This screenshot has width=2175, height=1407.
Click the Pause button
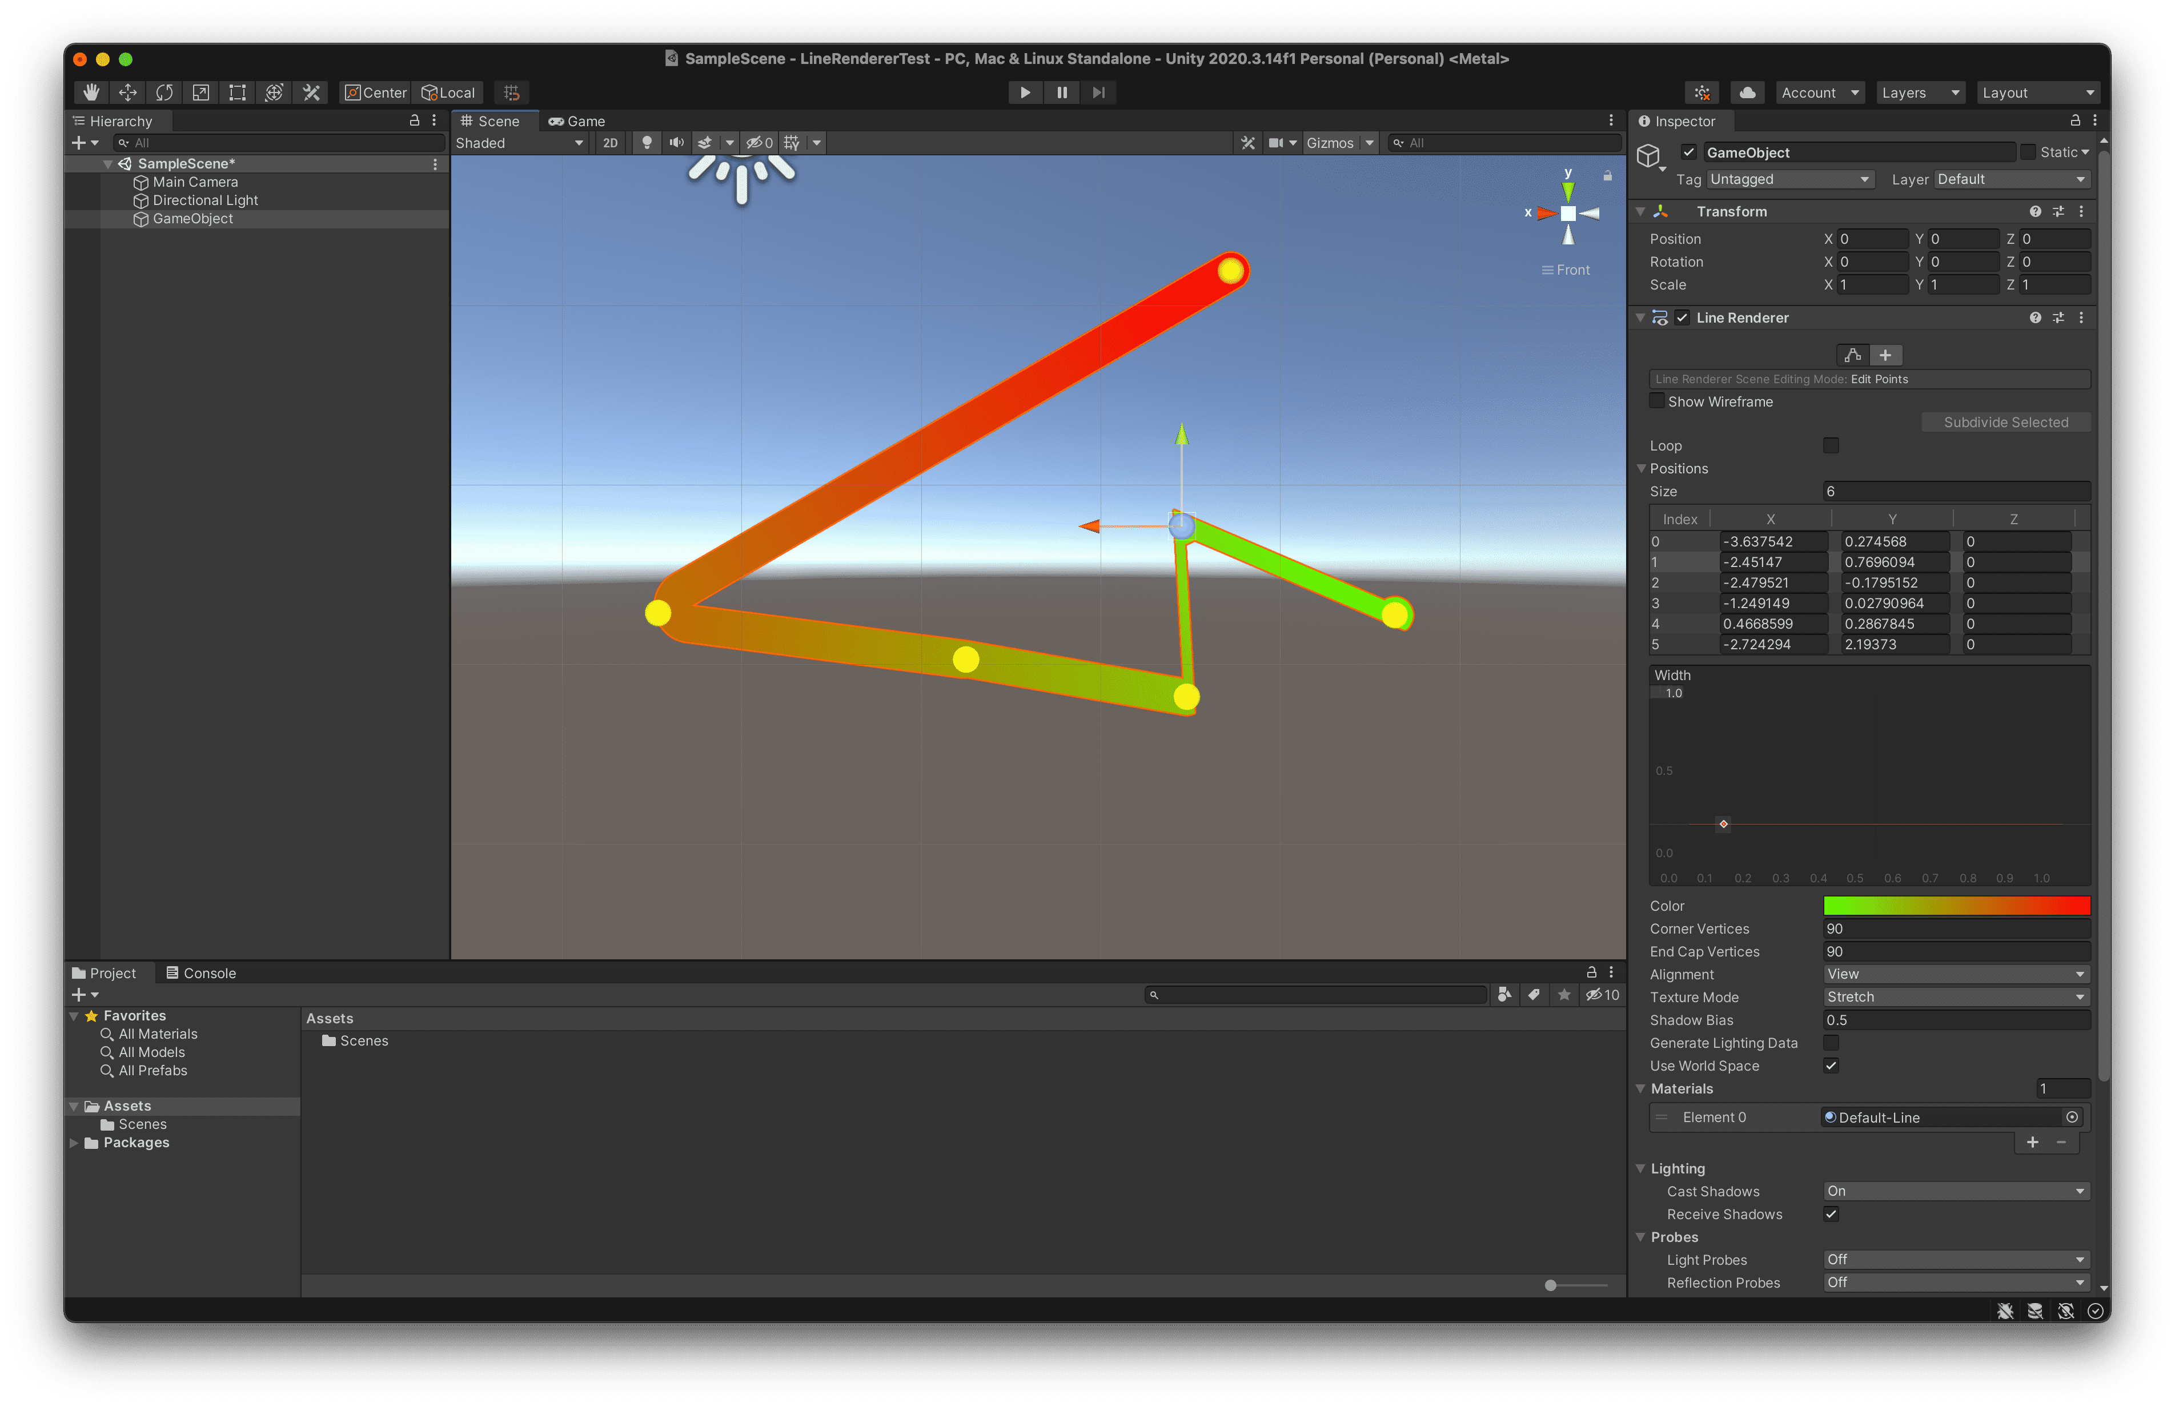pyautogui.click(x=1062, y=93)
